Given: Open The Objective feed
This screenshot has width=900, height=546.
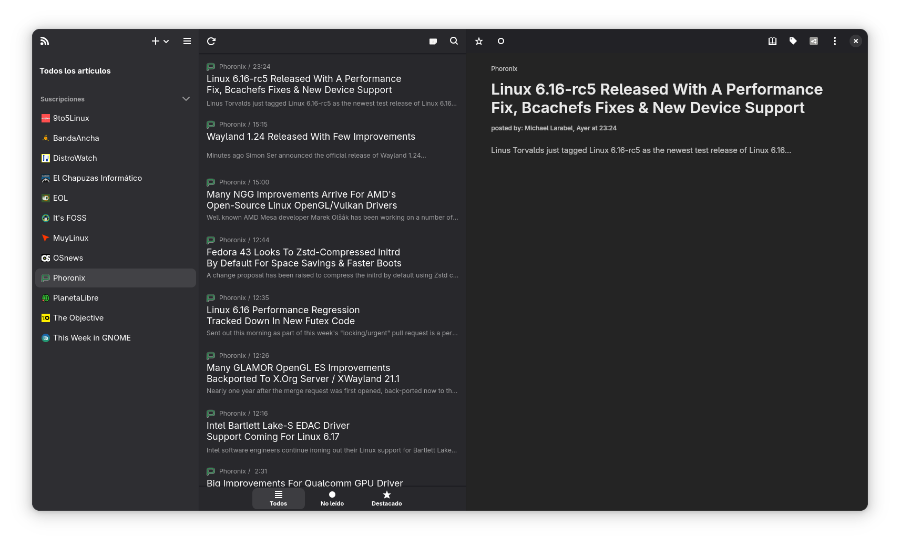Looking at the screenshot, I should pyautogui.click(x=116, y=318).
